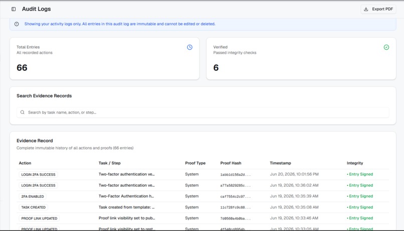Click proof hash a77a5829285c...
This screenshot has height=231, width=404.
(235, 186)
